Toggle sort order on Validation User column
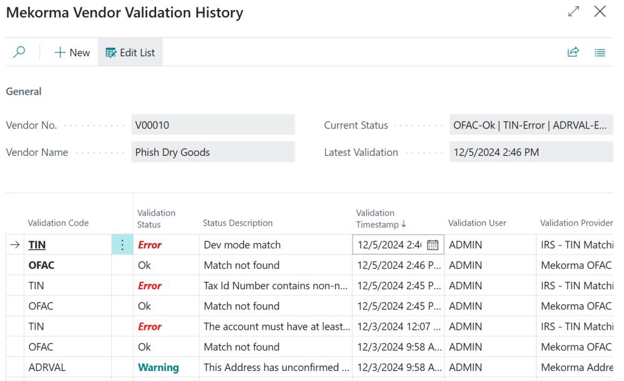624x381 pixels. pos(477,223)
